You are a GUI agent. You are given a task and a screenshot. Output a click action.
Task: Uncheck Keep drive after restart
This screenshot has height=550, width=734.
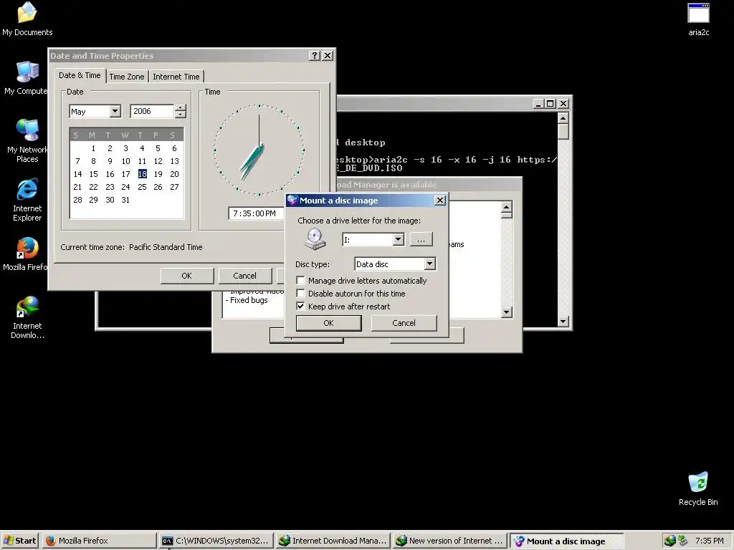tap(300, 307)
